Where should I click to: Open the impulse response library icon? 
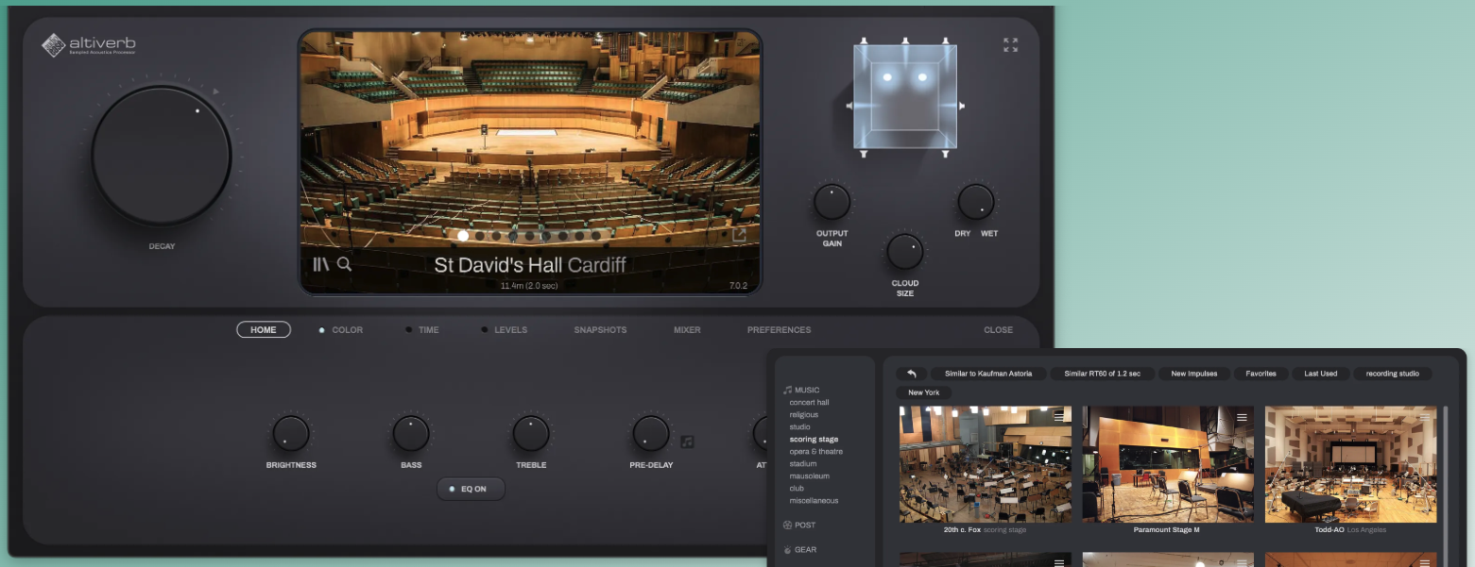(x=321, y=264)
